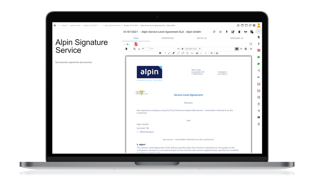Switch to single window layout icon

coord(246,26)
